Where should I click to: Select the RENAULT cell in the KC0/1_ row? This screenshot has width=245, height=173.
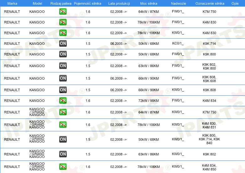12,44
